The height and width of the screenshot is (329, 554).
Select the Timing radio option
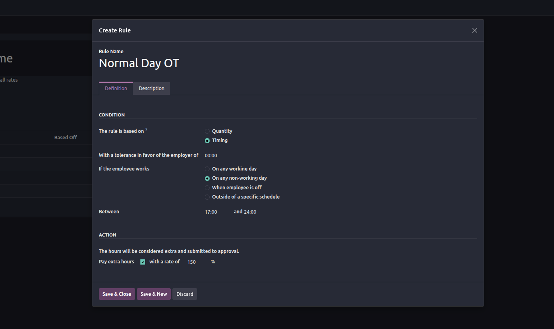[x=207, y=140]
